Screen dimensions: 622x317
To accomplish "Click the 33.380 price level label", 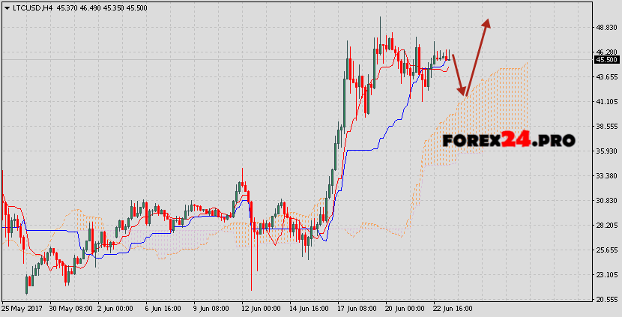I will (606, 175).
